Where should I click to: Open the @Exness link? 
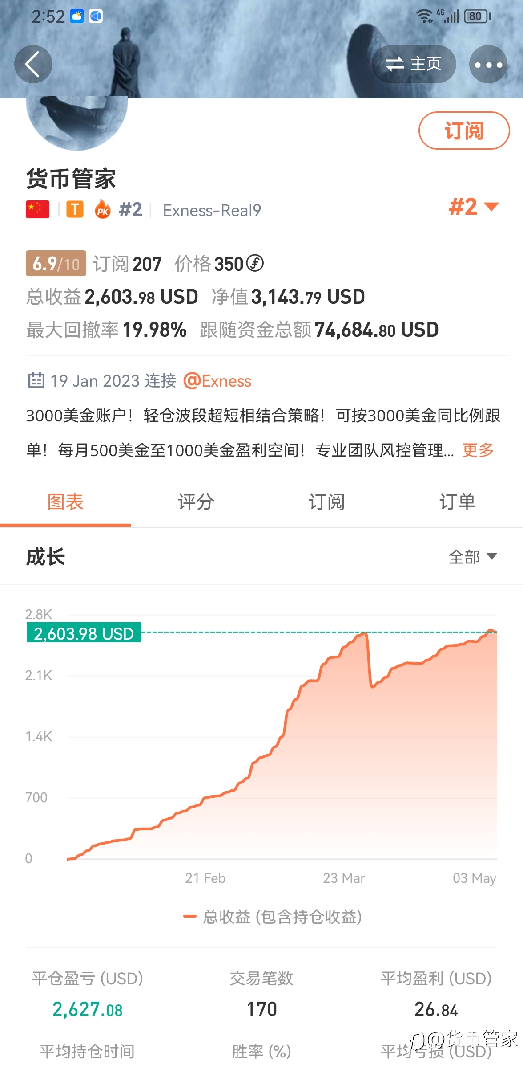tap(217, 381)
